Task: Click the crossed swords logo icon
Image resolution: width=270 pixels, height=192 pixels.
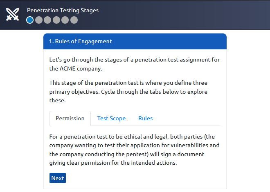Action: pos(13,15)
